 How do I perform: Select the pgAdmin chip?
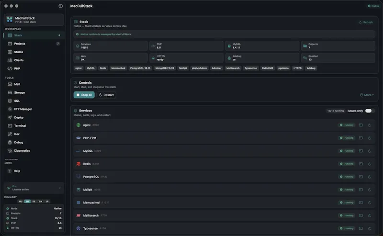pyautogui.click(x=283, y=68)
